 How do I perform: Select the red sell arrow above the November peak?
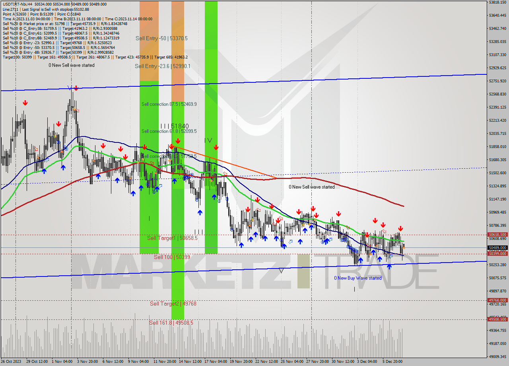tap(76, 88)
